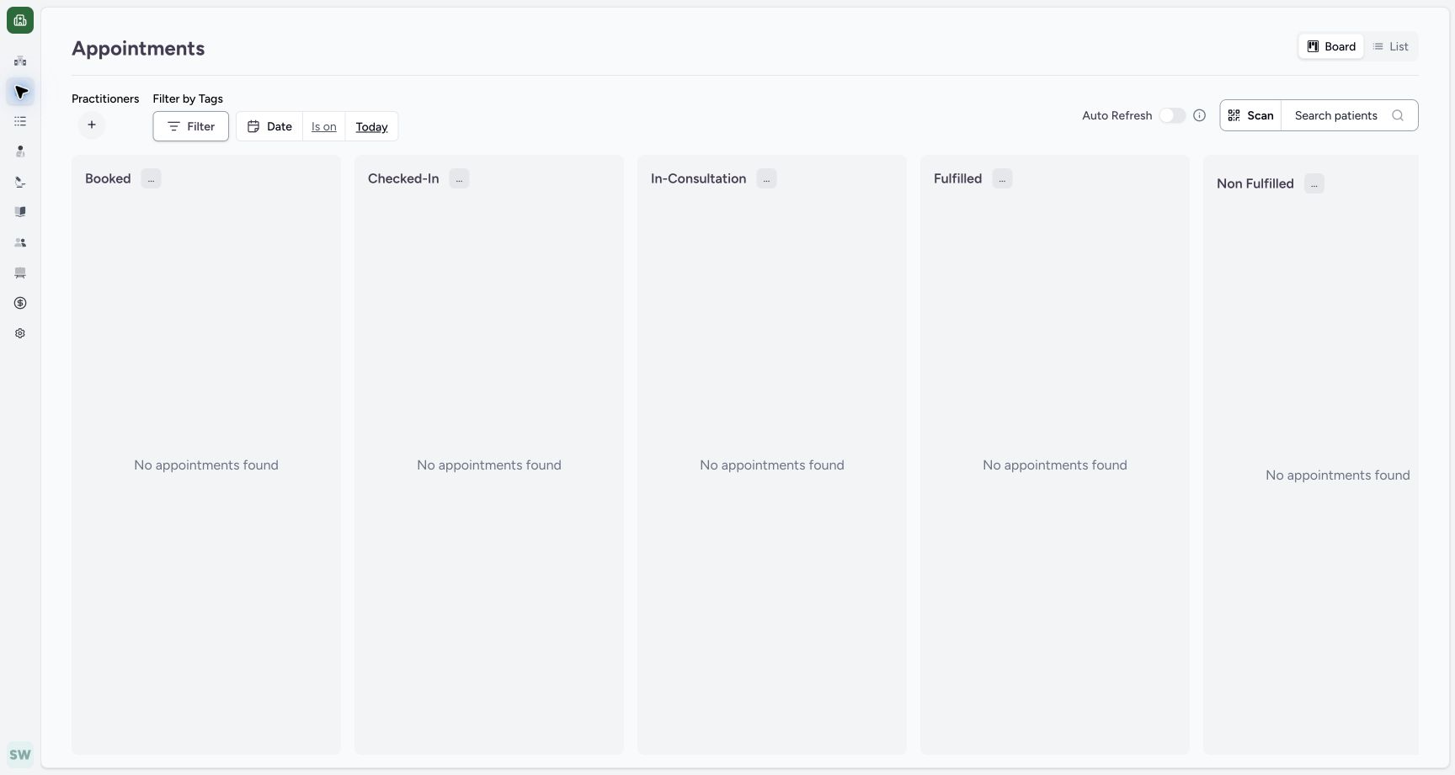Open the people group sidebar icon

click(20, 242)
